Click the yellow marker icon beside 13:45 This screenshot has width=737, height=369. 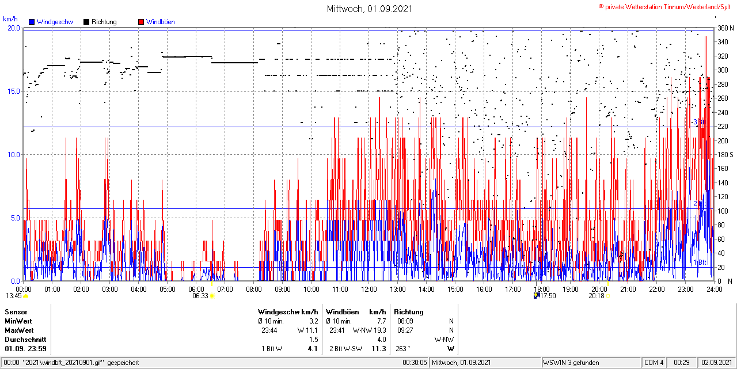(25, 296)
